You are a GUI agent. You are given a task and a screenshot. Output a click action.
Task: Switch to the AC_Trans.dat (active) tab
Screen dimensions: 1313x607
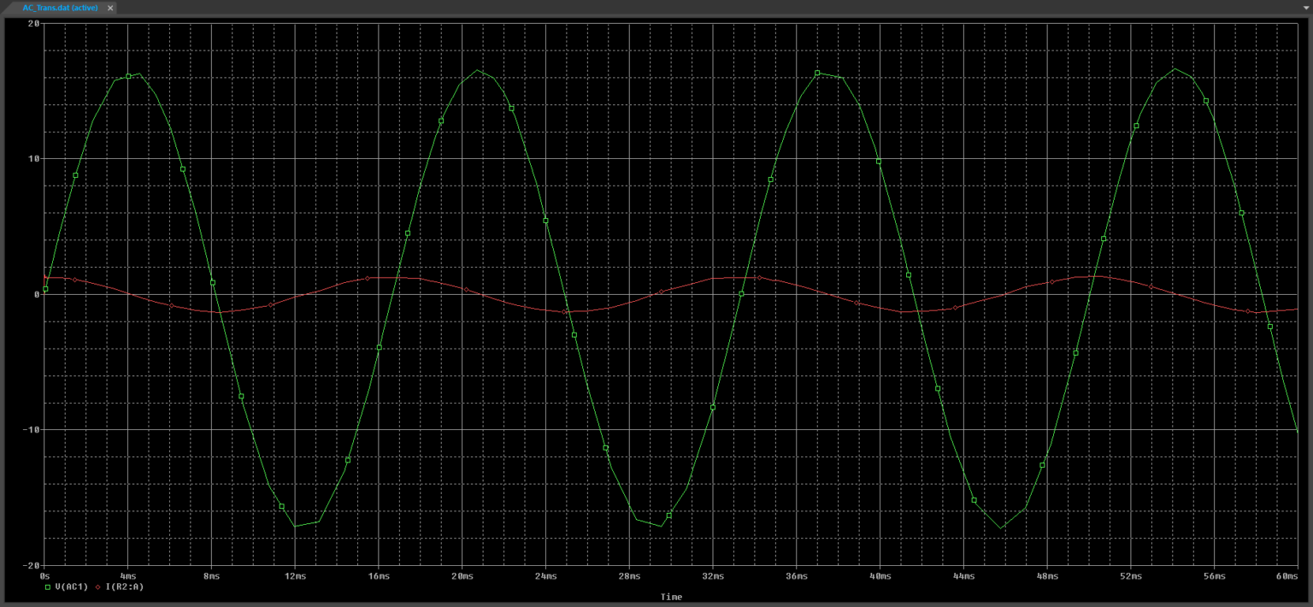(x=58, y=8)
